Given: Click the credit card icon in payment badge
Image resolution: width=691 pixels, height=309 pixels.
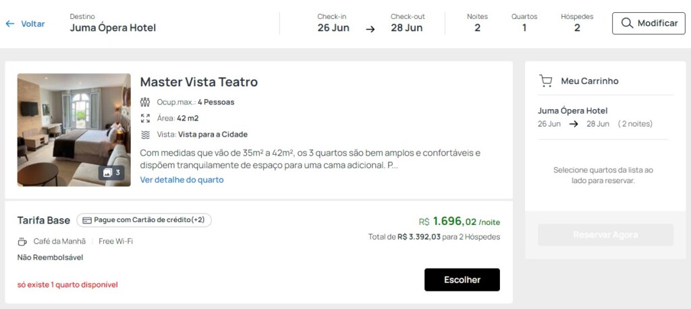Looking at the screenshot, I should click(87, 220).
